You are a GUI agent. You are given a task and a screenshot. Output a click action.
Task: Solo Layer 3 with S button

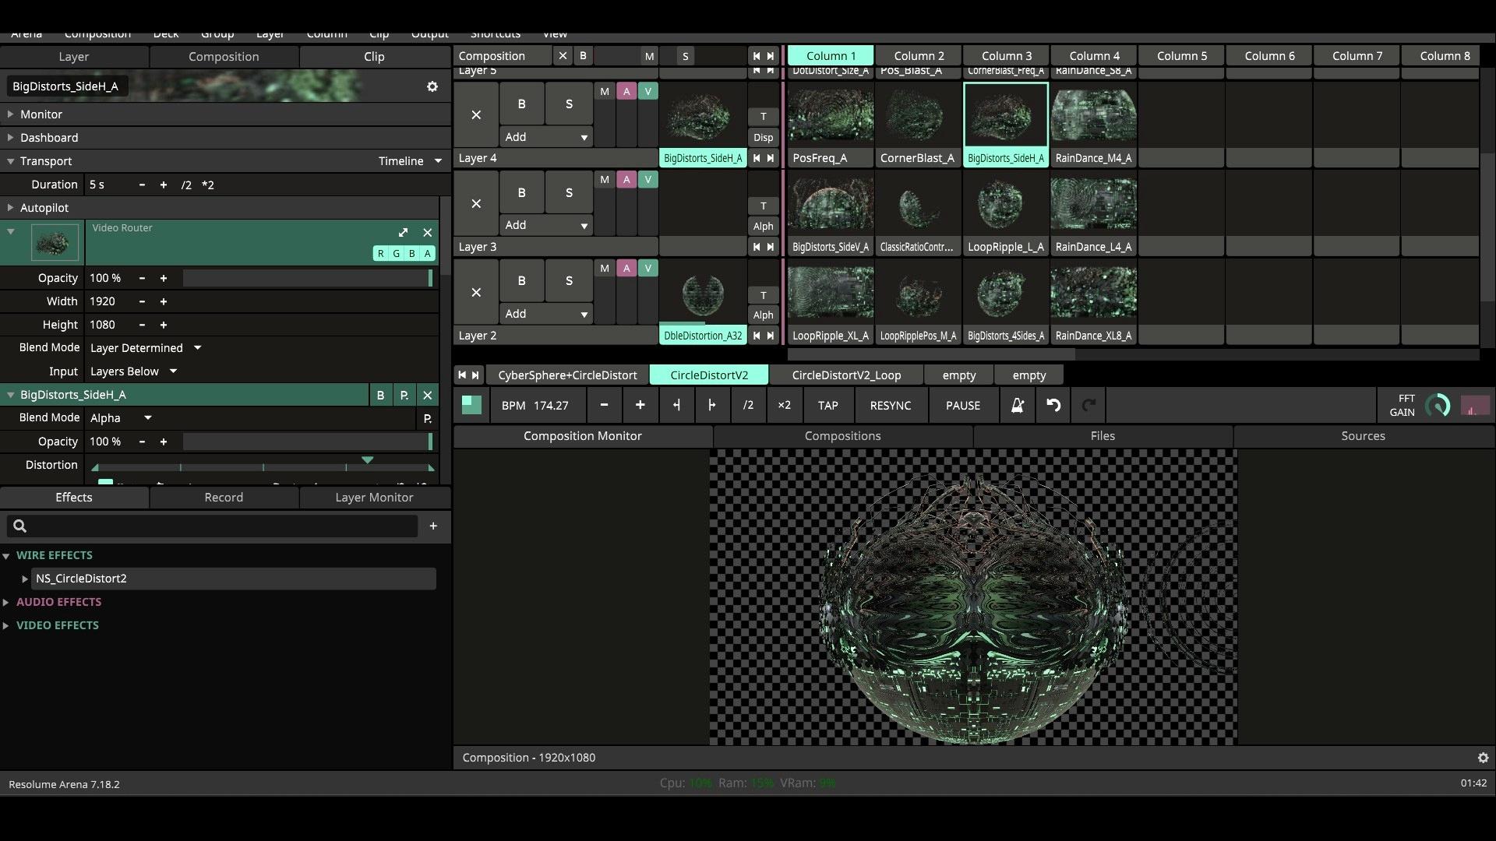[569, 192]
